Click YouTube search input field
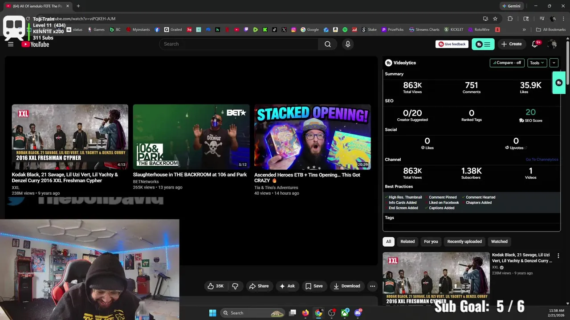Image resolution: width=570 pixels, height=320 pixels. pyautogui.click(x=239, y=44)
